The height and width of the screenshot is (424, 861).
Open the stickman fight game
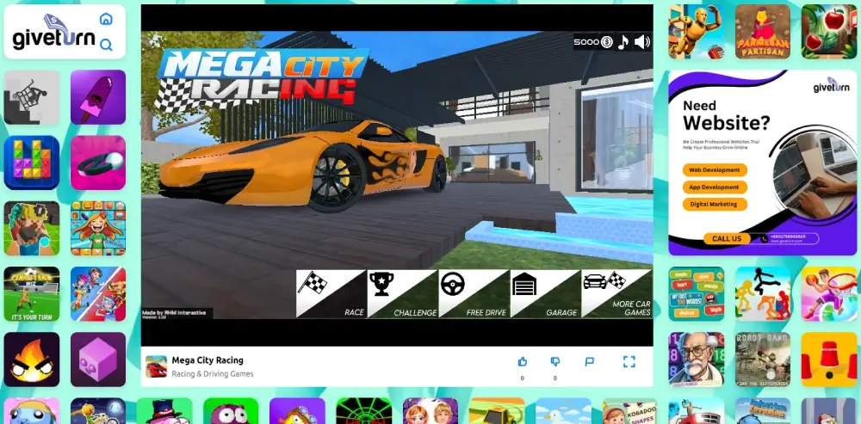click(x=763, y=294)
